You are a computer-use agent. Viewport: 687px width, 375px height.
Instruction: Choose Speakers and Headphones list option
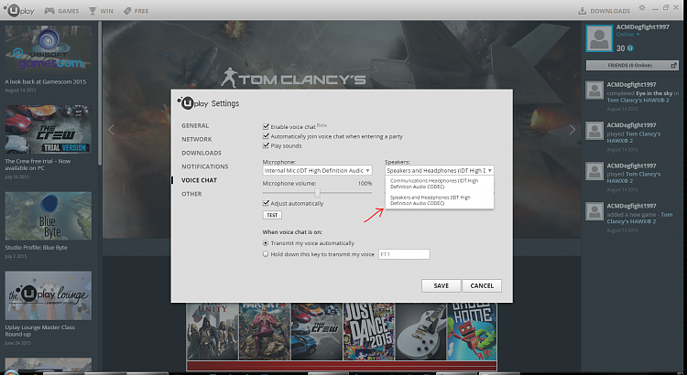440,200
